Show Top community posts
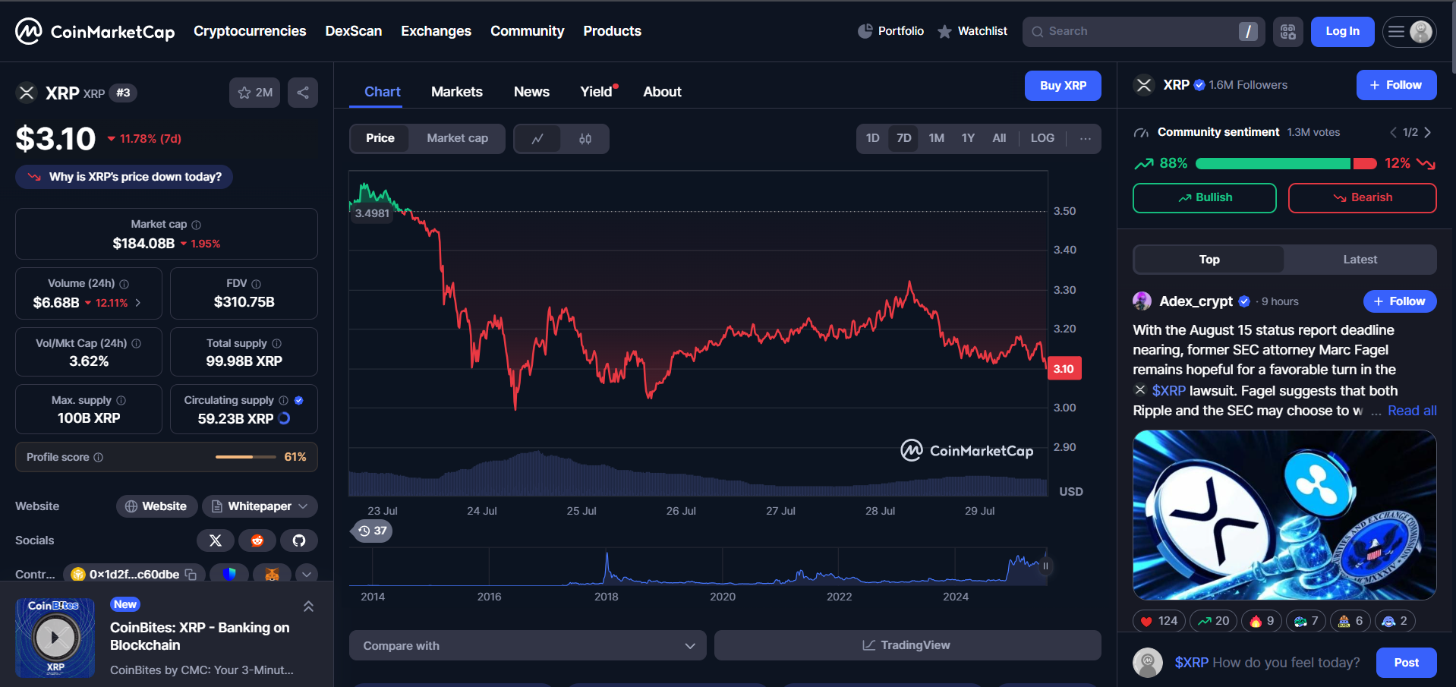The image size is (1456, 687). click(1209, 260)
